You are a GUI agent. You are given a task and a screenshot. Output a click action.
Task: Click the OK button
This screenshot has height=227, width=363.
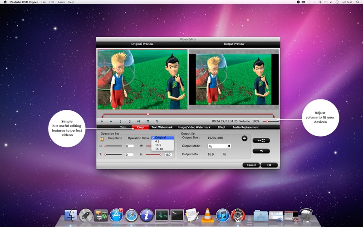[x=269, y=165]
